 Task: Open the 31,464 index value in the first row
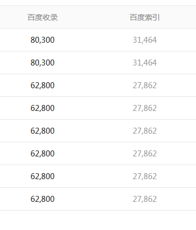(145, 40)
